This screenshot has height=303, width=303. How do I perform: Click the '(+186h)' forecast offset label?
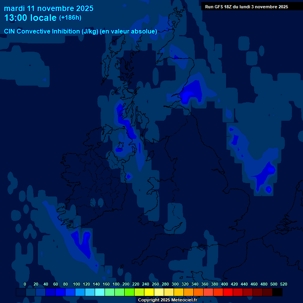pos(70,18)
